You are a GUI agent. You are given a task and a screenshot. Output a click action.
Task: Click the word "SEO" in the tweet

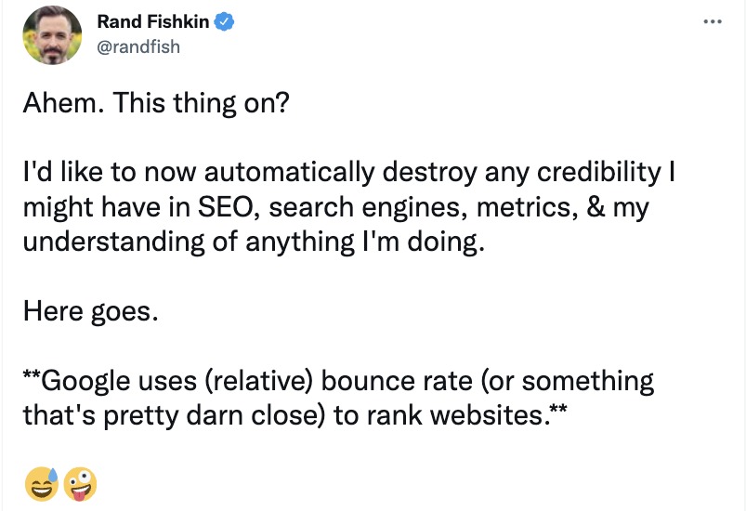pyautogui.click(x=223, y=207)
